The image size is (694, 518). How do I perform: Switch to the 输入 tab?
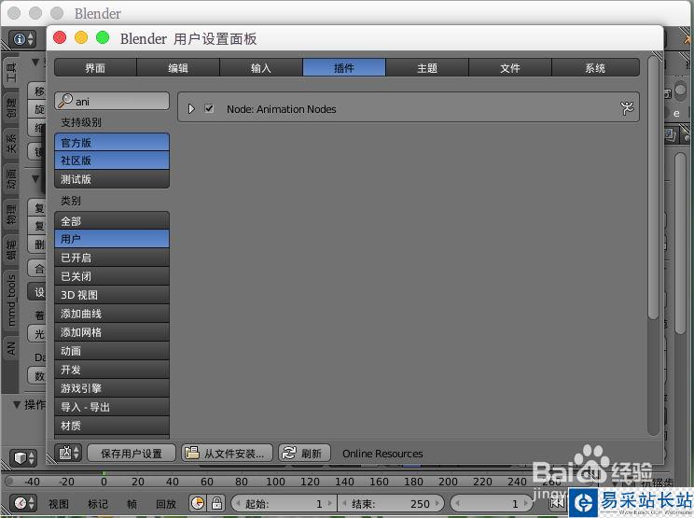tap(261, 68)
